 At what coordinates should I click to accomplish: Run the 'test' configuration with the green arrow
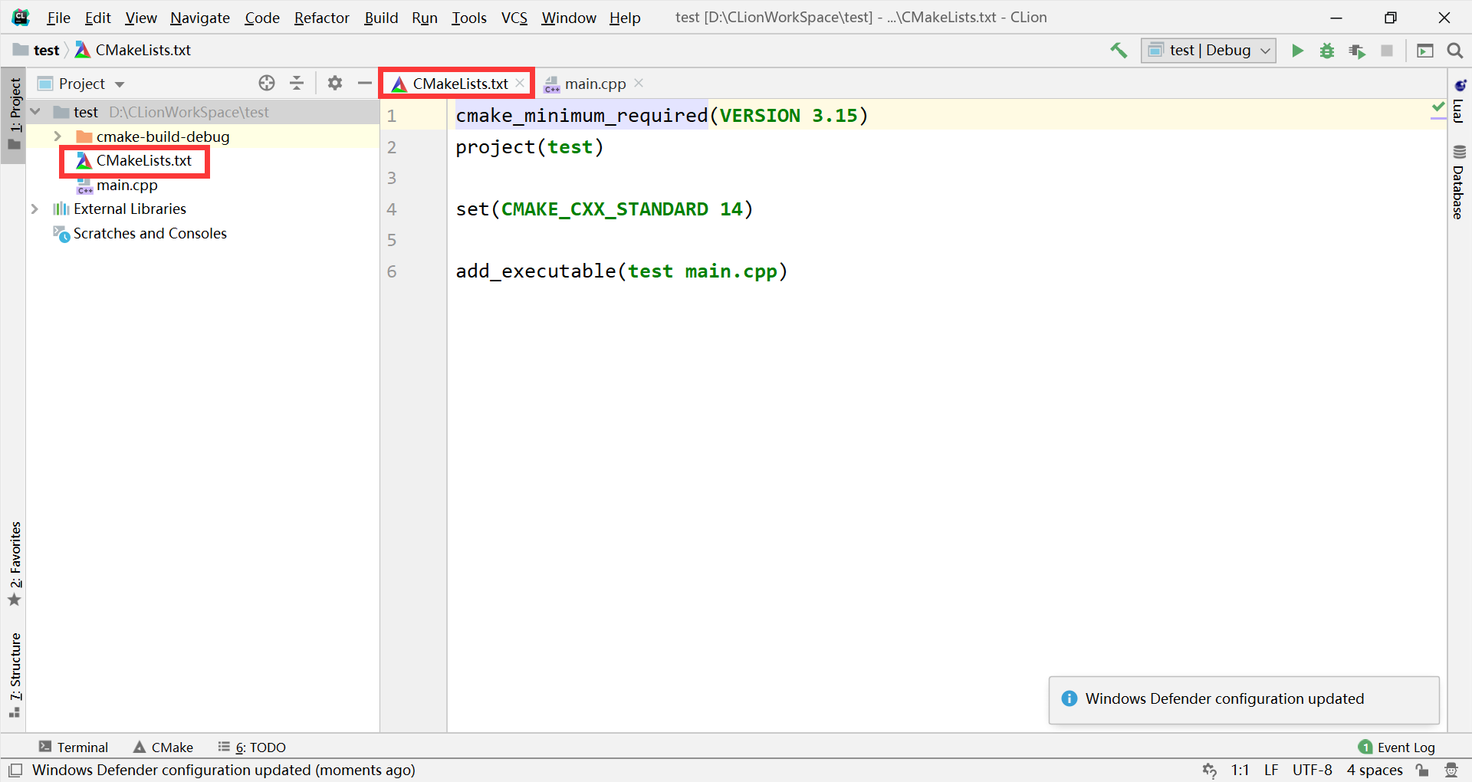[1296, 51]
